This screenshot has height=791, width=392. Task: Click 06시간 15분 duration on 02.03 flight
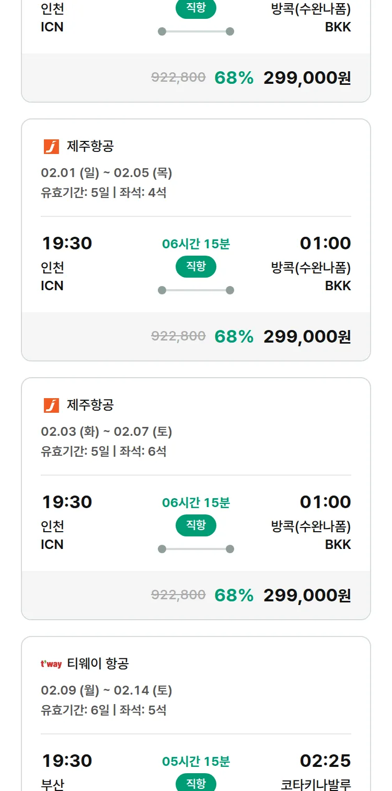point(196,503)
